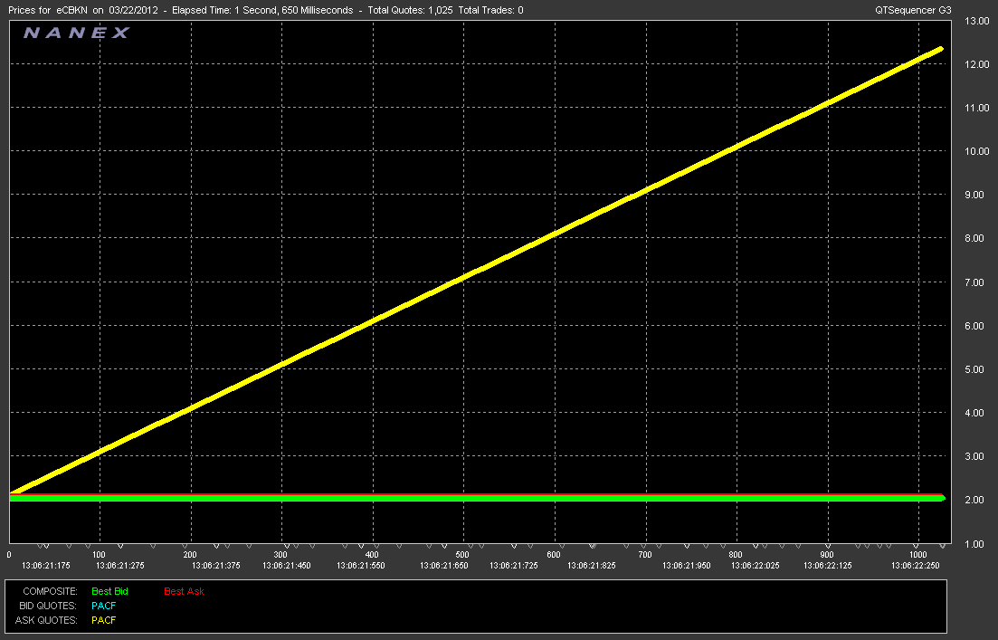The image size is (998, 640).
Task: Click the 5.00 price axis label
Action: click(974, 369)
